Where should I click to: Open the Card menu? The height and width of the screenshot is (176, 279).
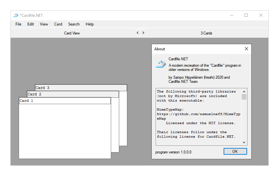58,24
